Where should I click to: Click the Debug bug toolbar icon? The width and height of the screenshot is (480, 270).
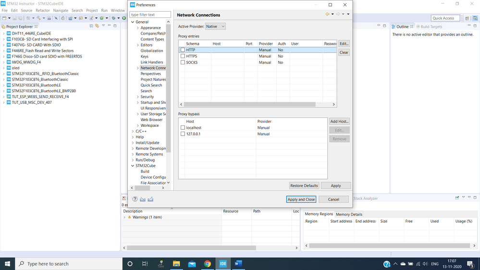pyautogui.click(x=113, y=18)
